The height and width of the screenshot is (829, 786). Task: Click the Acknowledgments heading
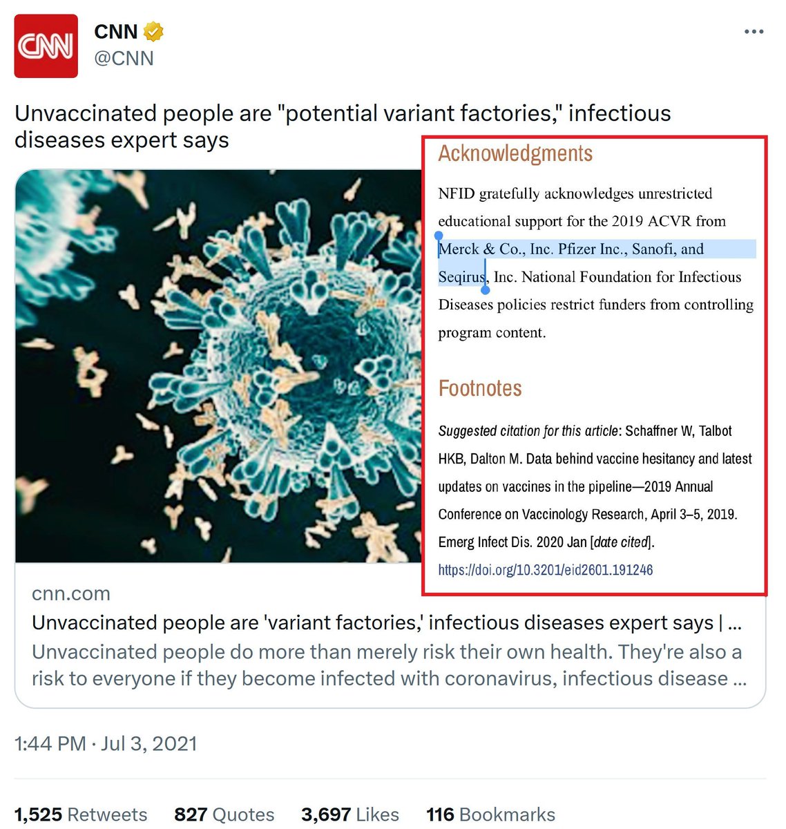click(x=515, y=153)
